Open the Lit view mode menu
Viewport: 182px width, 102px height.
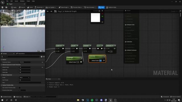click(x=15, y=11)
